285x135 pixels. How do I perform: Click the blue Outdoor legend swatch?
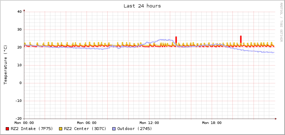[x=114, y=129]
